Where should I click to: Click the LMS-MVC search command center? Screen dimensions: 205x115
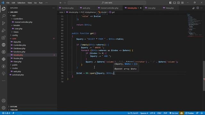coord(107,3)
